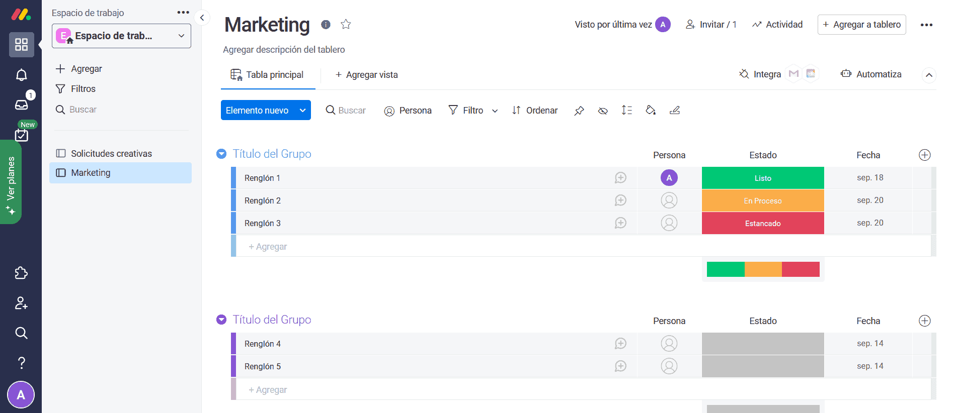Open conversation for Renglón 5

(x=620, y=366)
